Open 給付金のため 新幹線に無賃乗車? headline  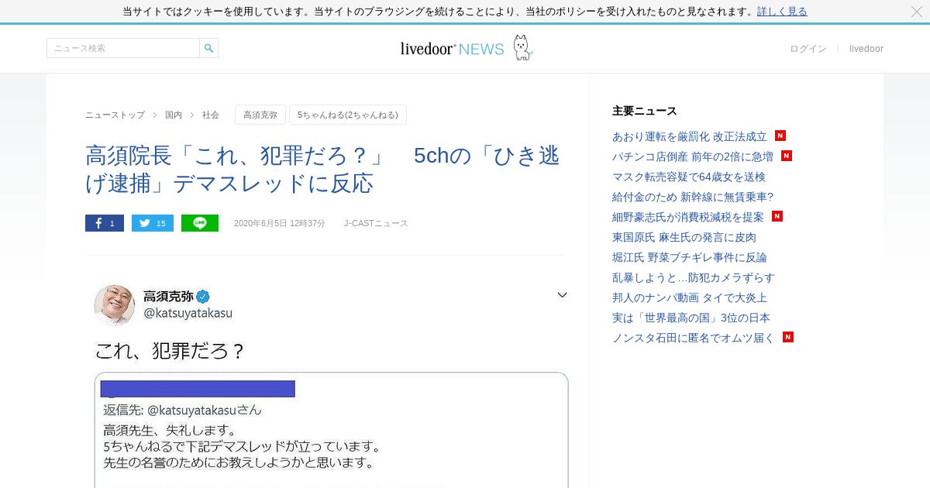(693, 197)
